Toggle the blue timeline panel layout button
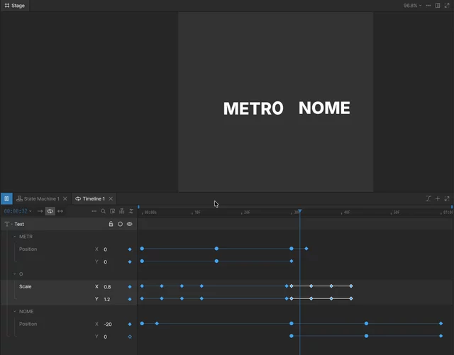Viewport: 454px width, 355px height. 6,199
